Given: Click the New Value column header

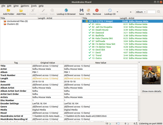Looking at the screenshot, I should click(x=100, y=63).
